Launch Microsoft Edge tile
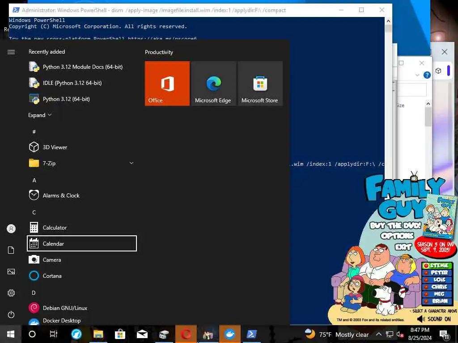458x343 pixels. pos(213,84)
